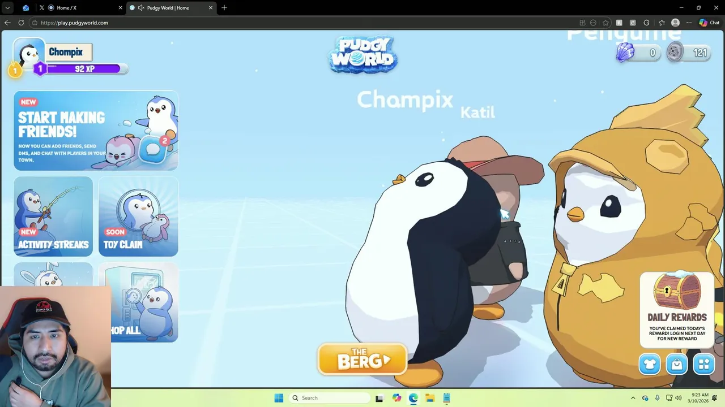Open the Copilot Chat button
Screen dimensions: 725x407
pos(709,23)
